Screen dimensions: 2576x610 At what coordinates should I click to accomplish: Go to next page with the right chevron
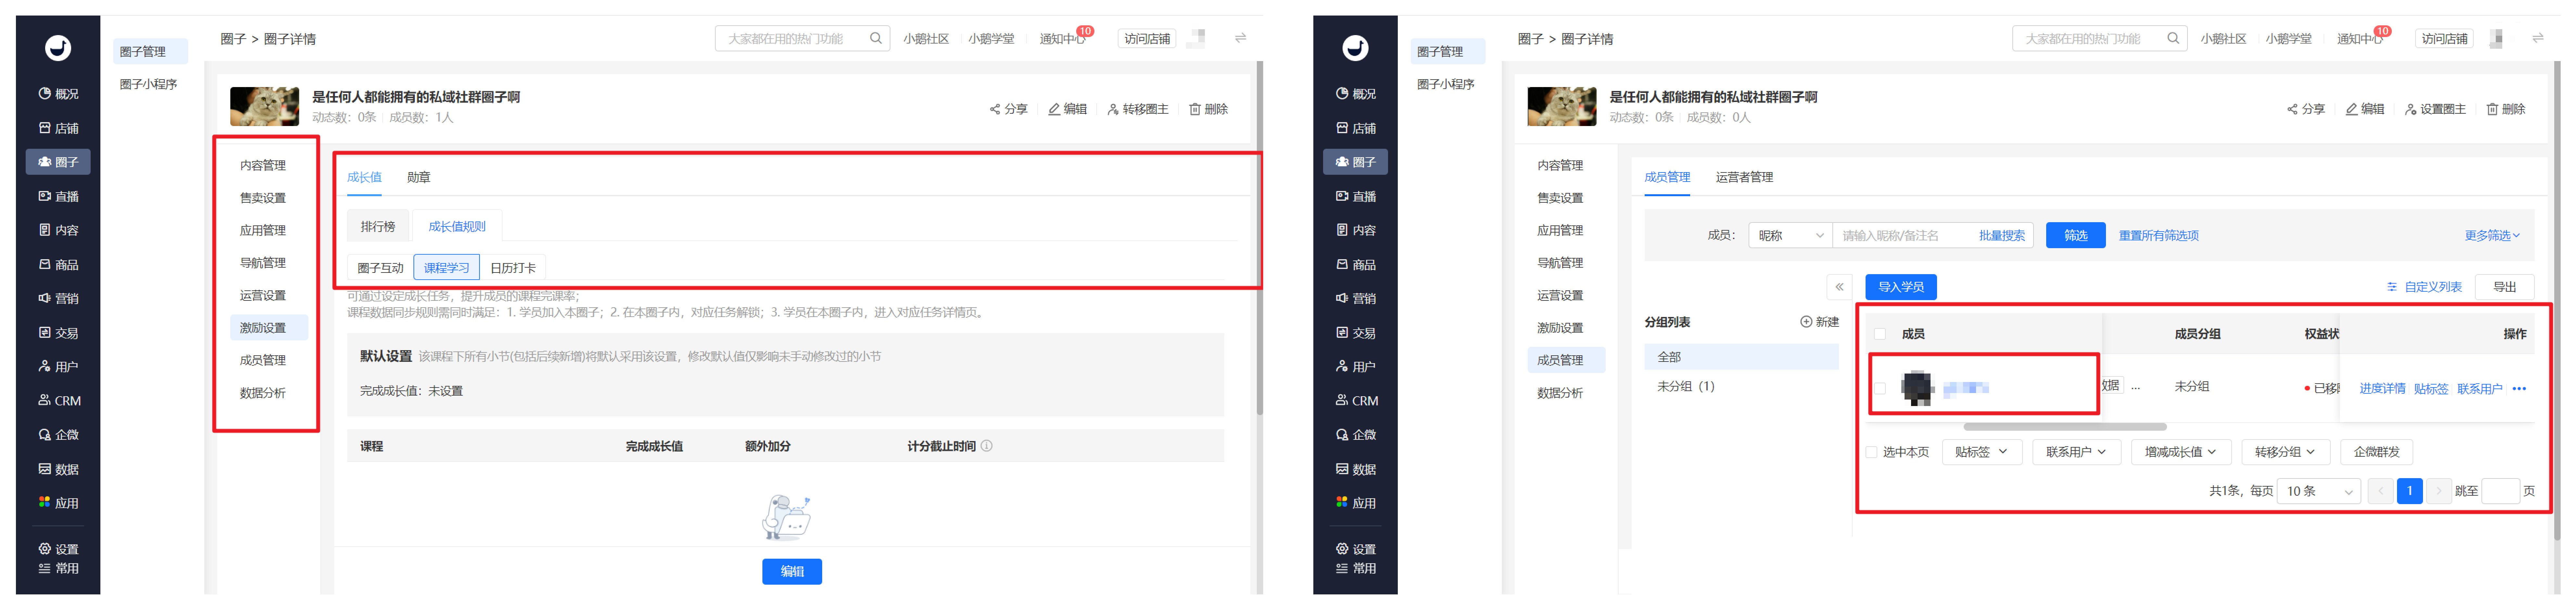(2438, 491)
